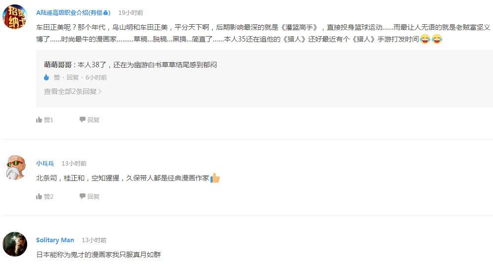This screenshot has width=493, height=264.
Task: Click the 萌萌哥哥 username in the reply
Action: pos(58,65)
